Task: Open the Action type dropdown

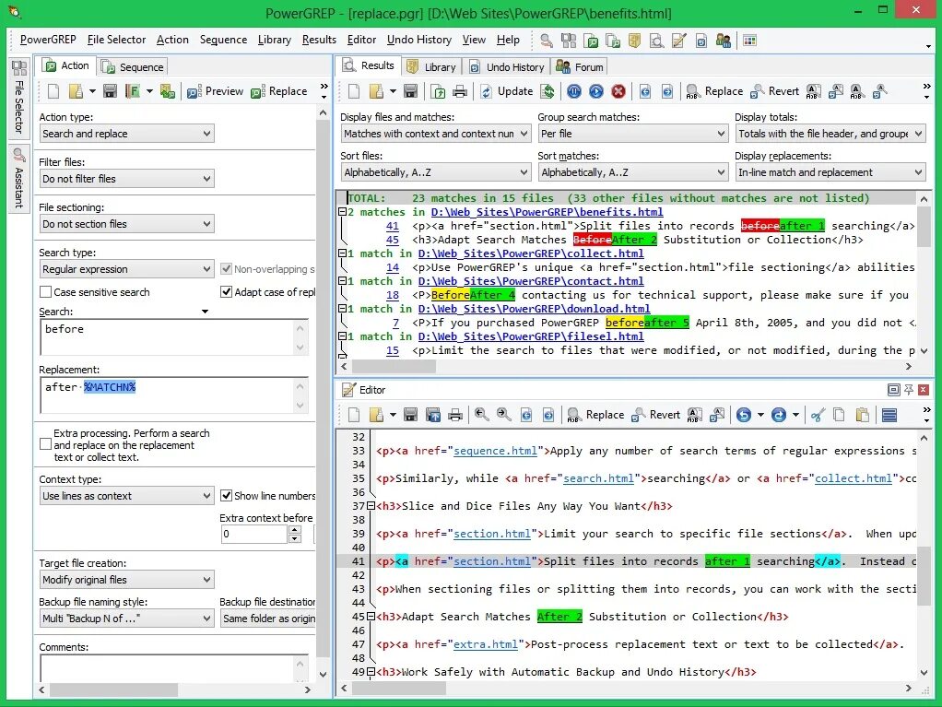Action: click(127, 134)
